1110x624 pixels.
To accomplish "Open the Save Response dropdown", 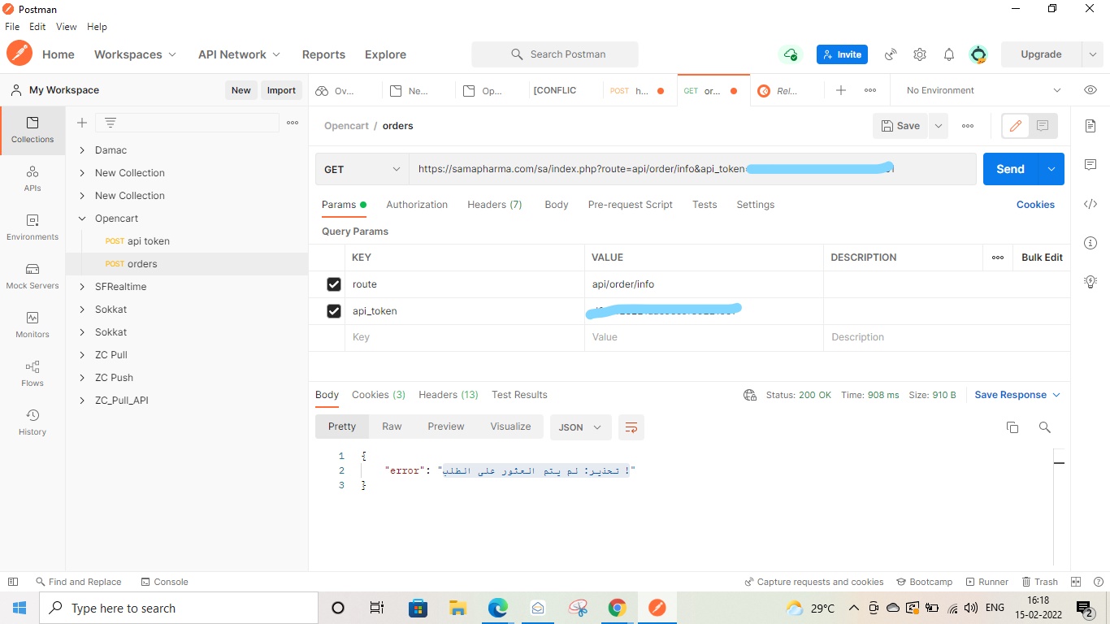I will (1017, 395).
